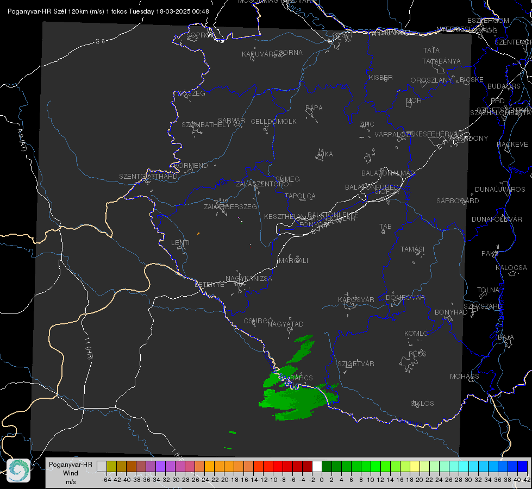This screenshot has height=489, width=532.
Task: Click the DOMBÓVÁR label
Action: pyautogui.click(x=405, y=298)
